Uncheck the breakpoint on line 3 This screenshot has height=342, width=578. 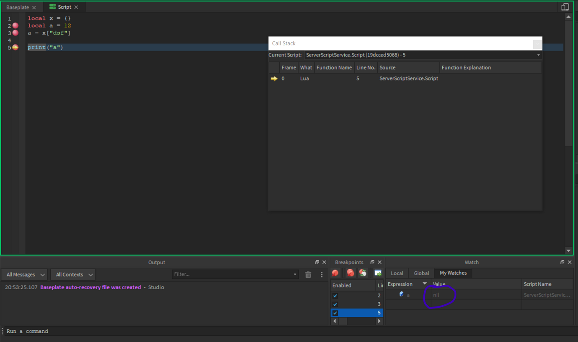point(335,304)
